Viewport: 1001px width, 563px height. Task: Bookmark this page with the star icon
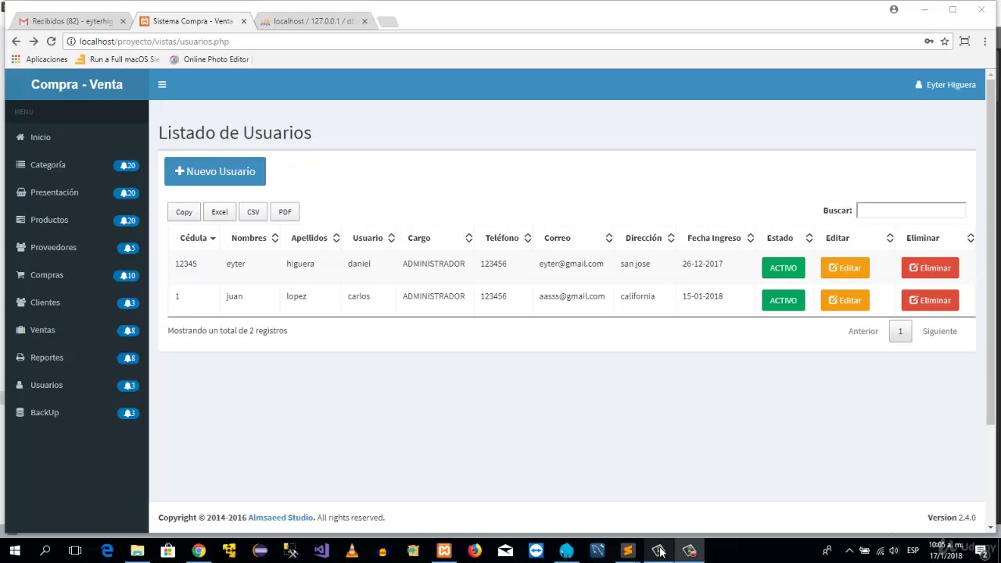point(945,41)
